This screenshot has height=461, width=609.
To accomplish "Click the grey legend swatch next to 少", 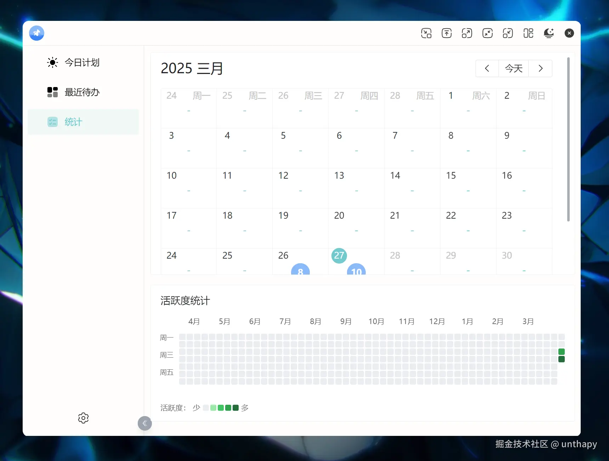I will (206, 408).
